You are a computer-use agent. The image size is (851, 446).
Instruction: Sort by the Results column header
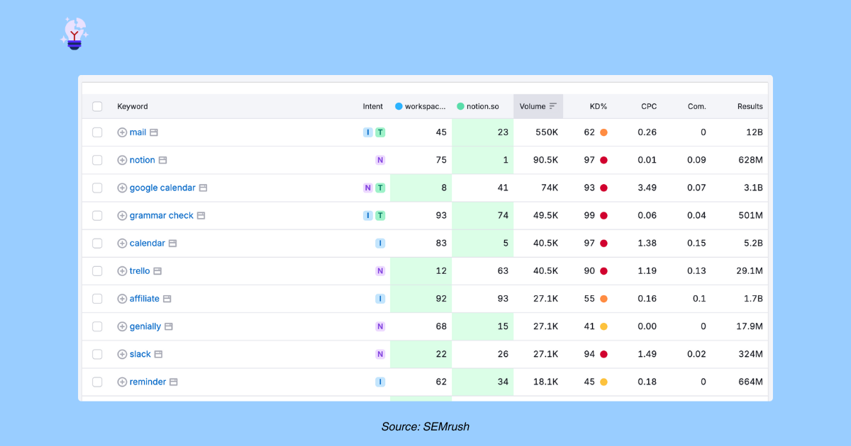pos(750,106)
